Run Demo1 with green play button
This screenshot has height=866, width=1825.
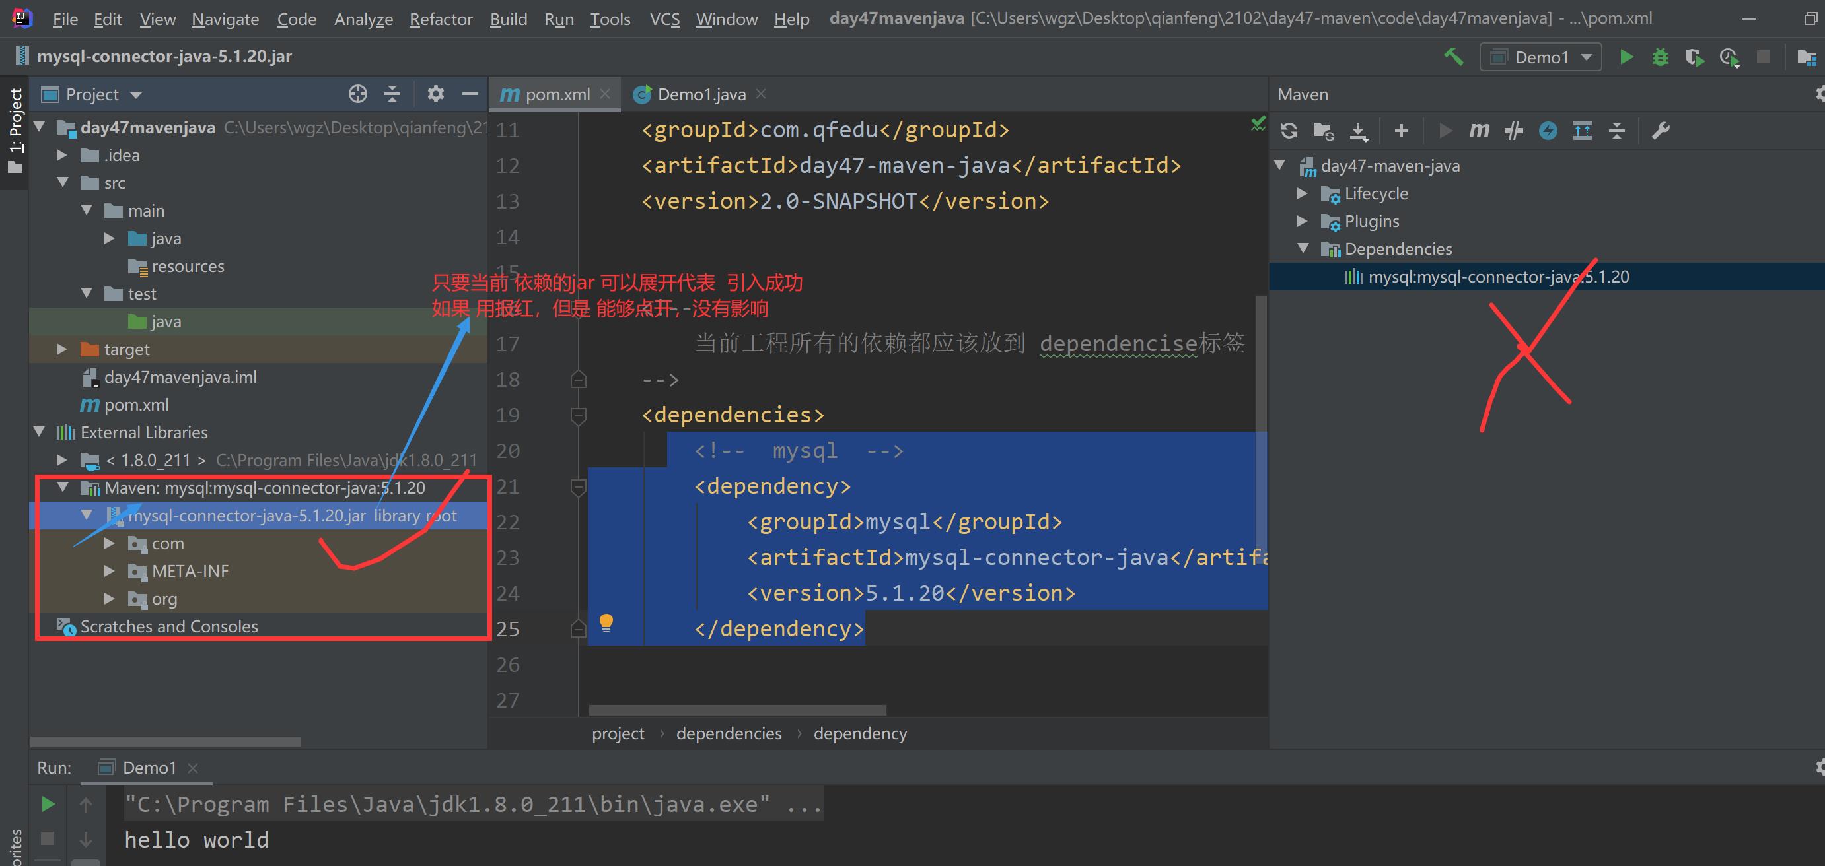pos(1627,57)
